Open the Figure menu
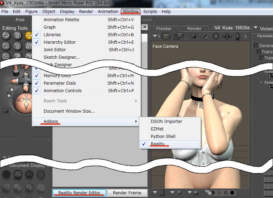 [x=31, y=12]
